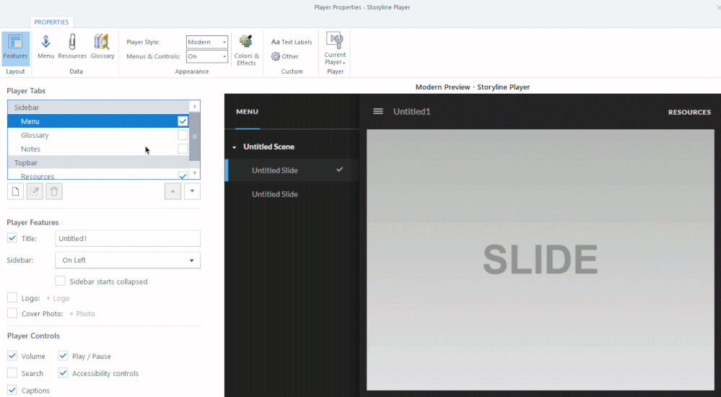Open the Resources paperclip icon
The image size is (721, 397).
pos(72,47)
